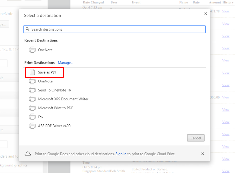Click the ABS PDF Driver v400 printer icon
Image resolution: width=236 pixels, height=173 pixels.
(x=32, y=126)
